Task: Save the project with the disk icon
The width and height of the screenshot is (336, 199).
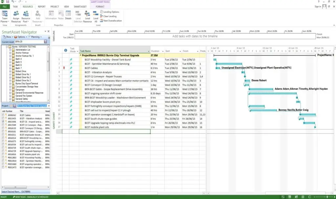Action: [8, 2]
